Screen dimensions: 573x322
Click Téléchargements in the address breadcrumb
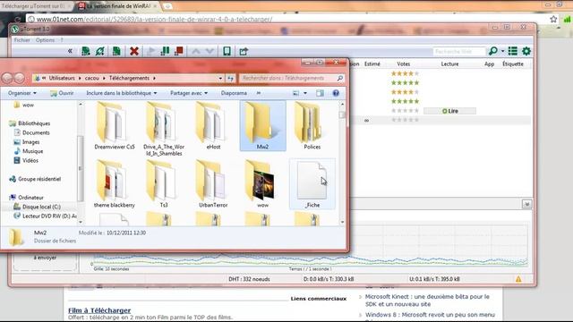click(129, 78)
